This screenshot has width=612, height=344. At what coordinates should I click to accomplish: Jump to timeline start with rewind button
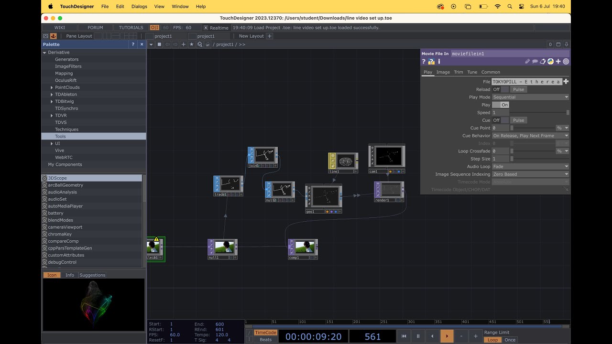tap(404, 336)
